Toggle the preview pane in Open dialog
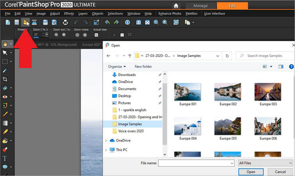Viewport: 295px width, 176px height. point(281,66)
